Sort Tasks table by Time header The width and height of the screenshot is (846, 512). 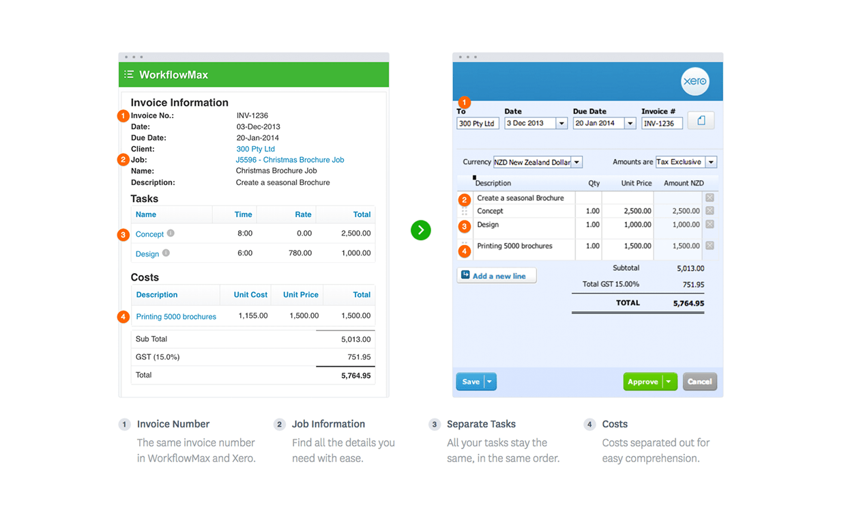click(x=244, y=214)
